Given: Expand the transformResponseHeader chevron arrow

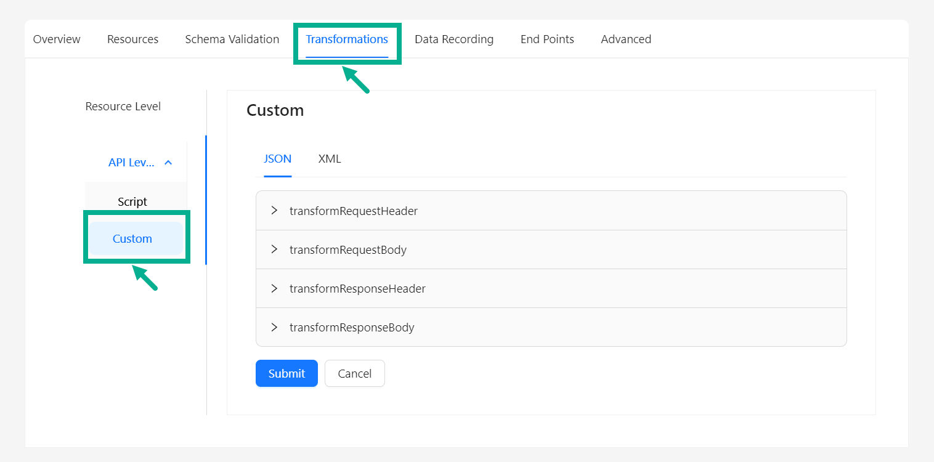Looking at the screenshot, I should [x=274, y=288].
